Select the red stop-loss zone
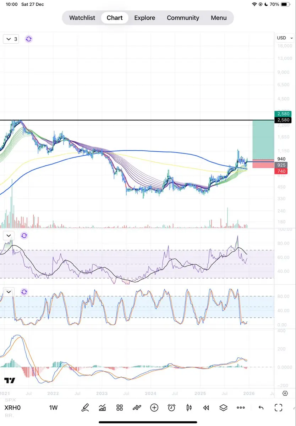Image resolution: width=296 pixels, height=426 pixels. coord(263,164)
